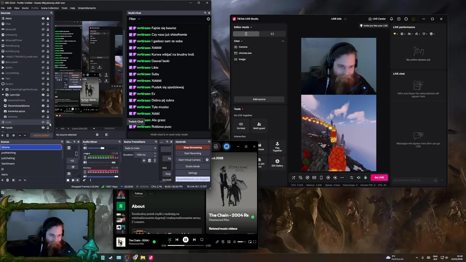Viewport: 466px width, 262px height.
Task: Hide the GoPro source via eye icon
Action: coord(43,67)
